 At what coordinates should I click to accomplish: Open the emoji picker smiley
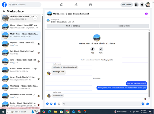(143, 104)
